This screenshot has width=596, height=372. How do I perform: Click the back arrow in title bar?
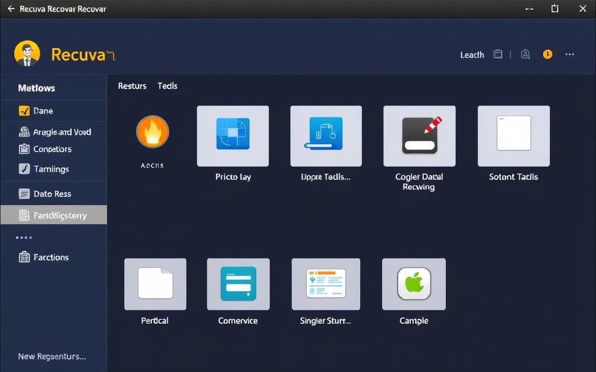11,9
